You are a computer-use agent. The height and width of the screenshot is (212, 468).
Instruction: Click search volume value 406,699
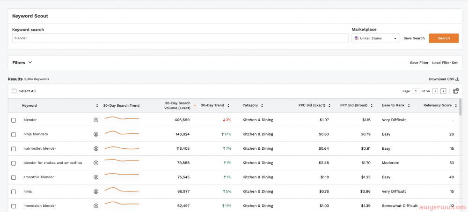(x=182, y=120)
